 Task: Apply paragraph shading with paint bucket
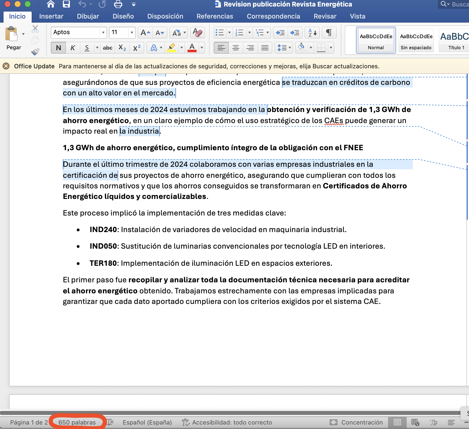tap(301, 48)
